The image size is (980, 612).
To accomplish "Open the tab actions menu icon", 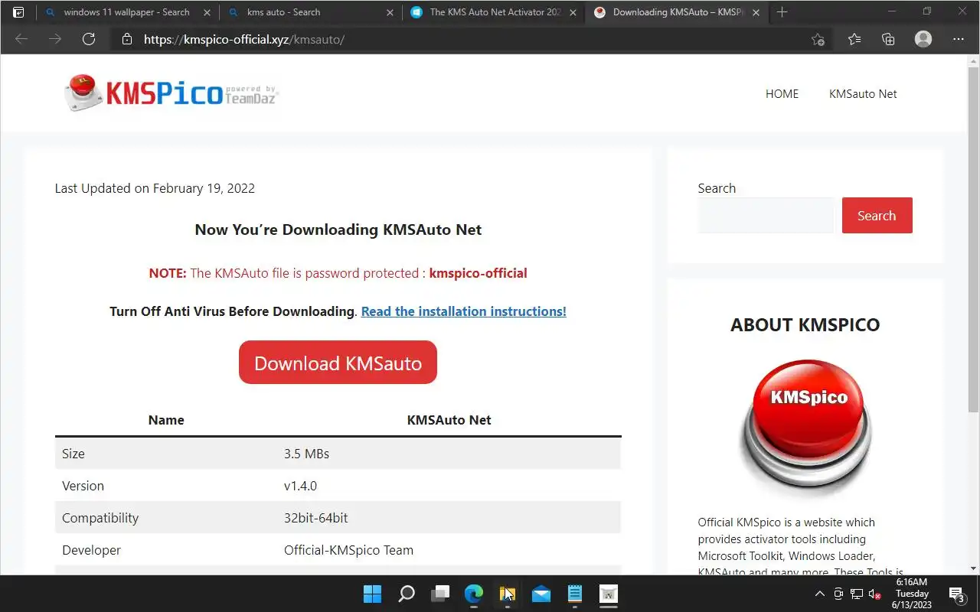I will (18, 12).
